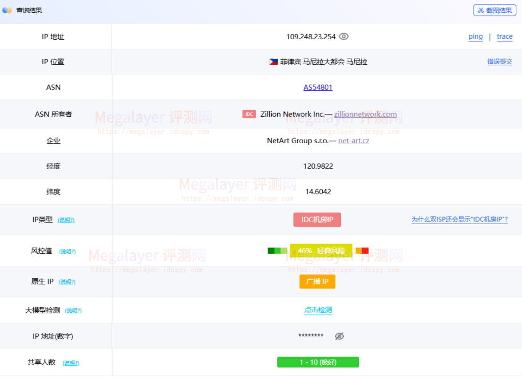Screen dimensions: 522x377
Task: Click the AS54801 ASN link
Action: pos(318,87)
